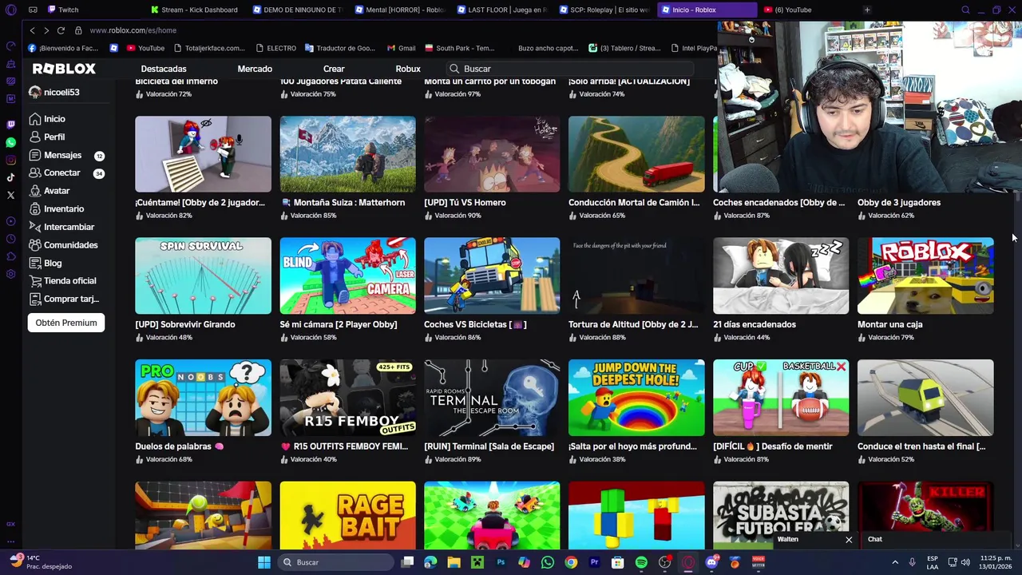Open Mensajes in the sidebar

click(56, 155)
